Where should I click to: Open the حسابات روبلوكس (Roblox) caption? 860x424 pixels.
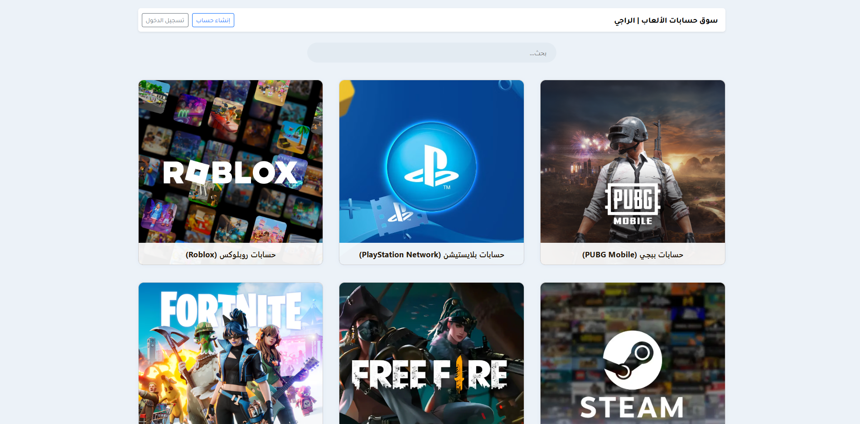pyautogui.click(x=231, y=255)
